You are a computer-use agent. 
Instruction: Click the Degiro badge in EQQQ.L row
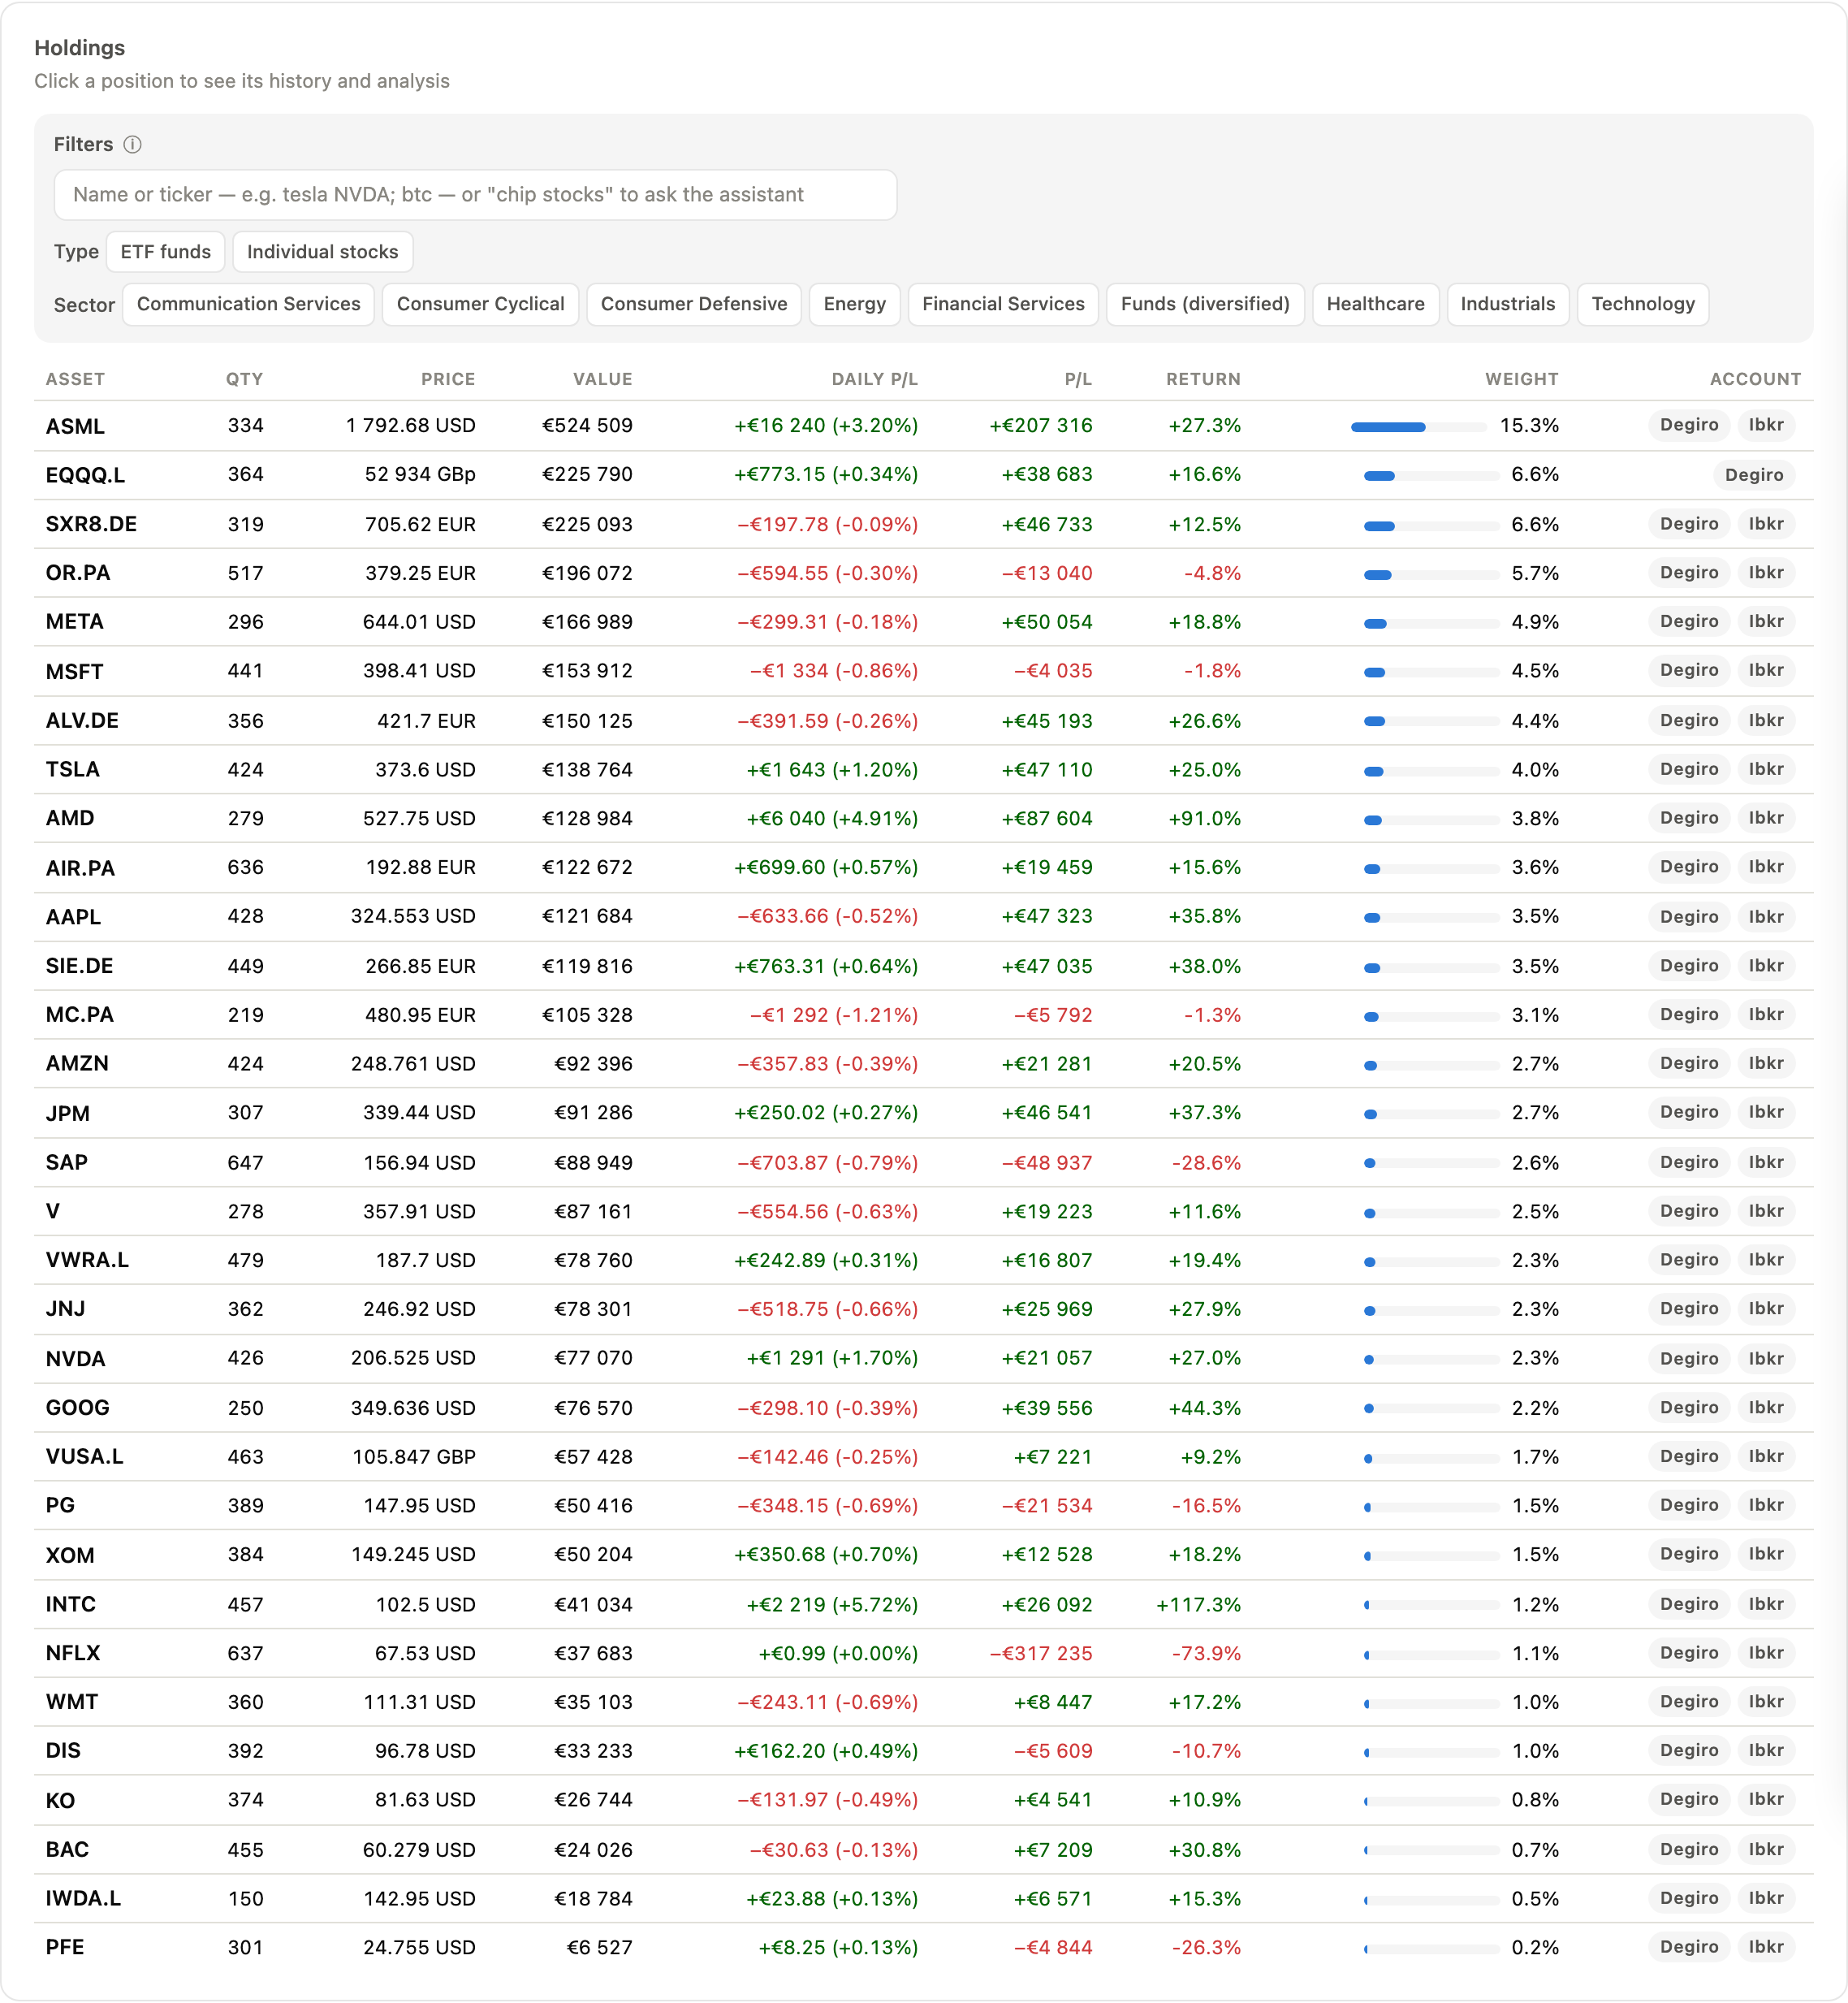click(x=1754, y=475)
